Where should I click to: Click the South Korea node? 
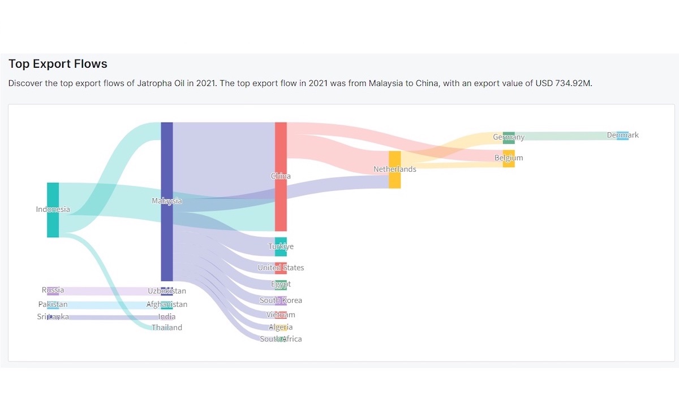281,301
